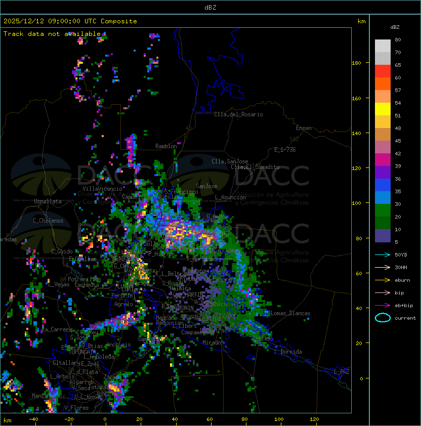421x426 pixels.
Task: Select the purple swatch below 39 dBZ
Action: [x=383, y=172]
